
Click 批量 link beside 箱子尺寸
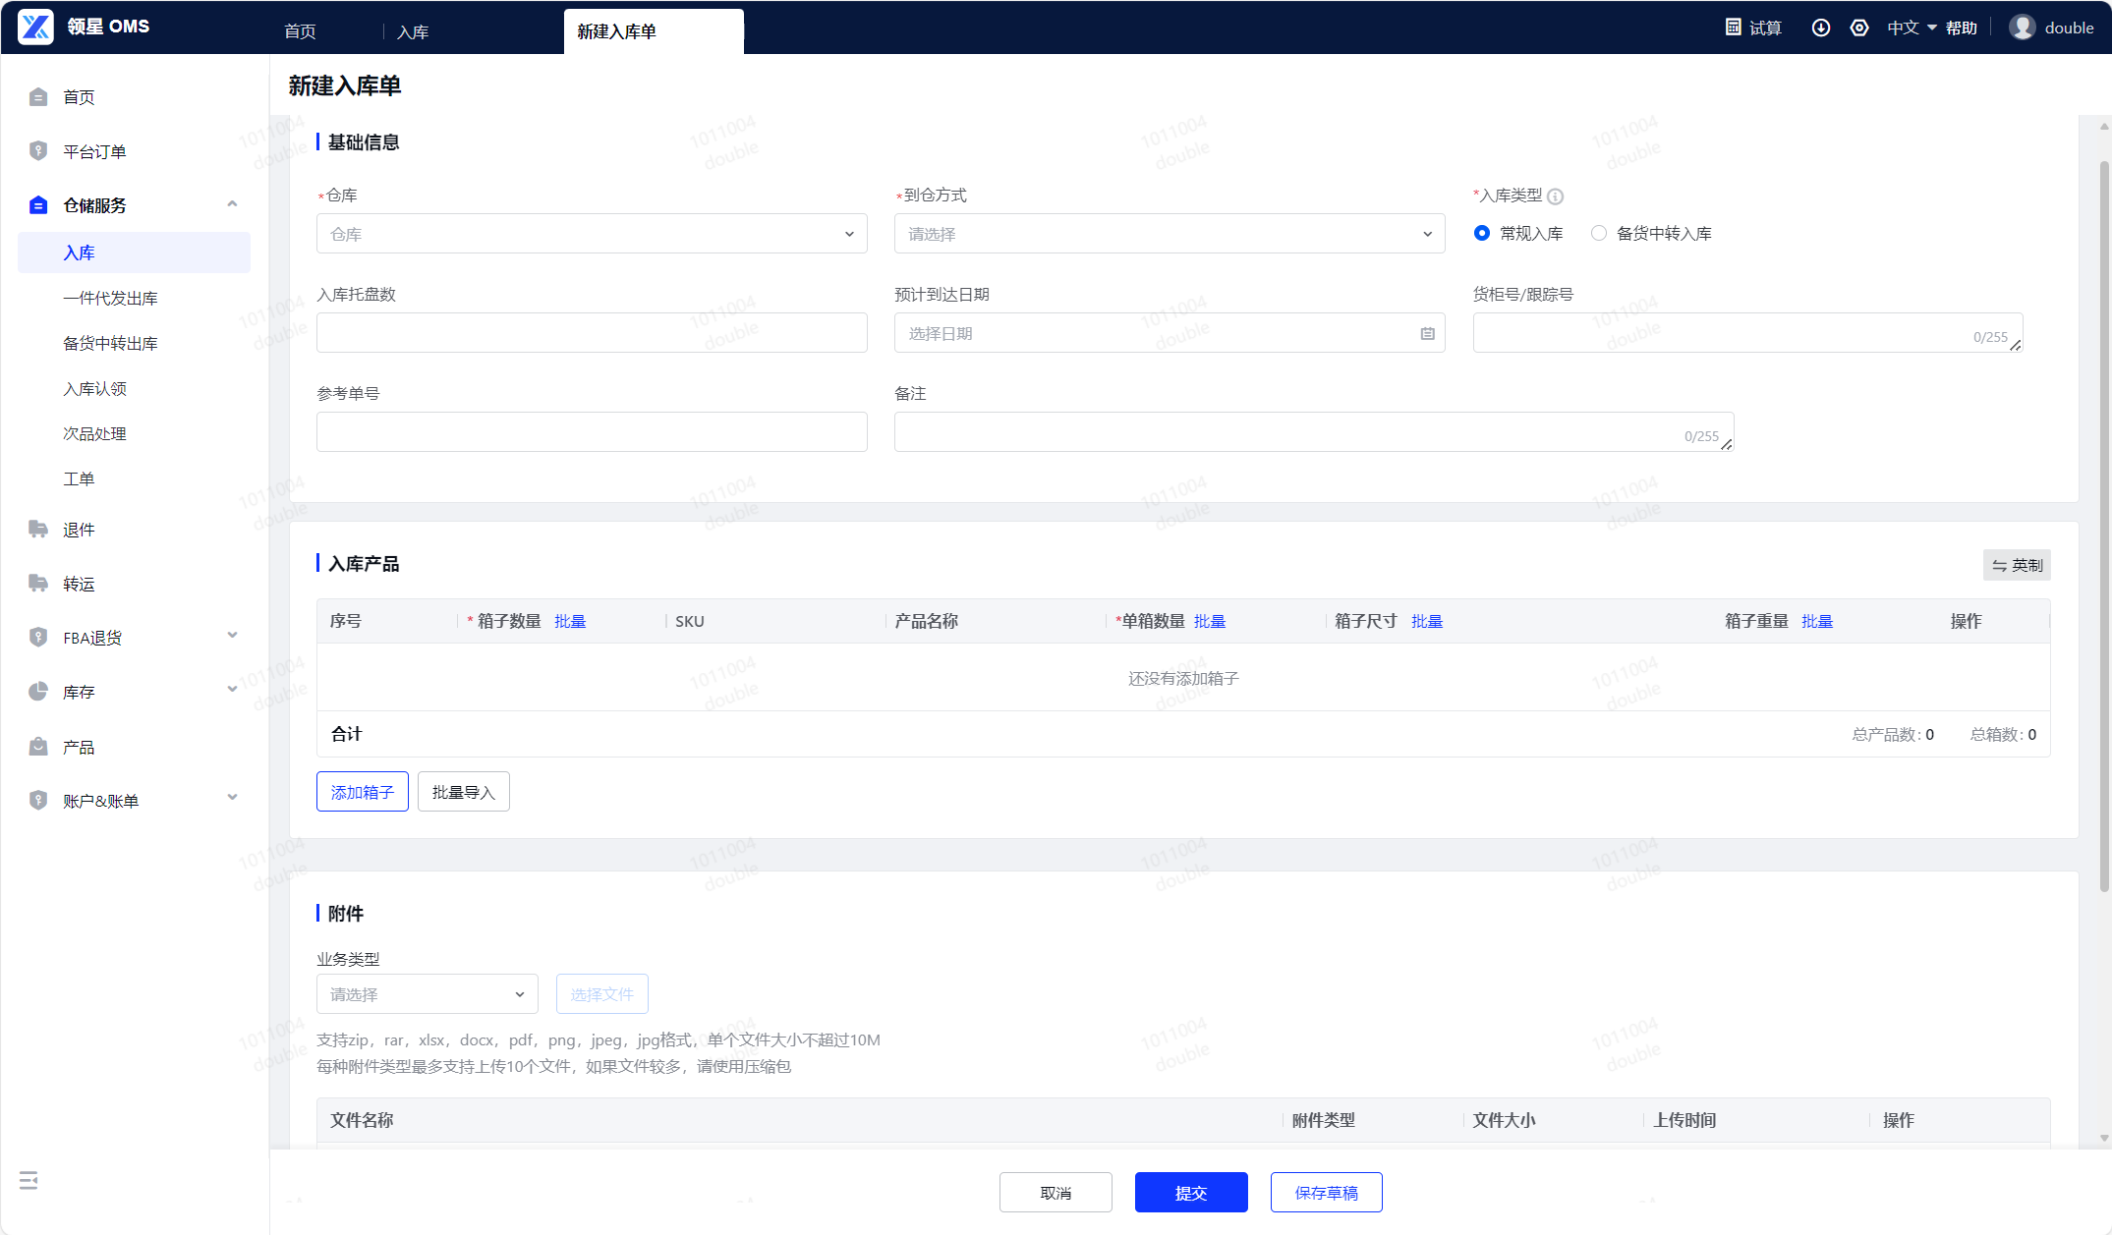click(1427, 621)
